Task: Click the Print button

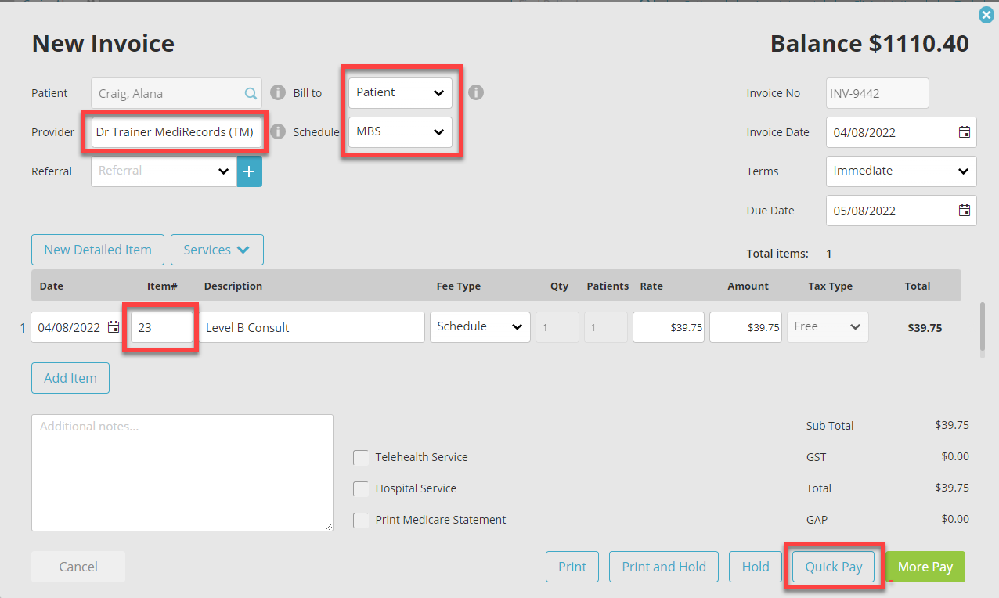Action: click(572, 567)
